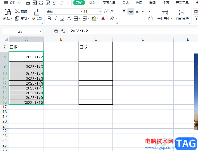Decrease font size with A- icon
The height and width of the screenshot is (151, 198).
pyautogui.click(x=112, y=11)
